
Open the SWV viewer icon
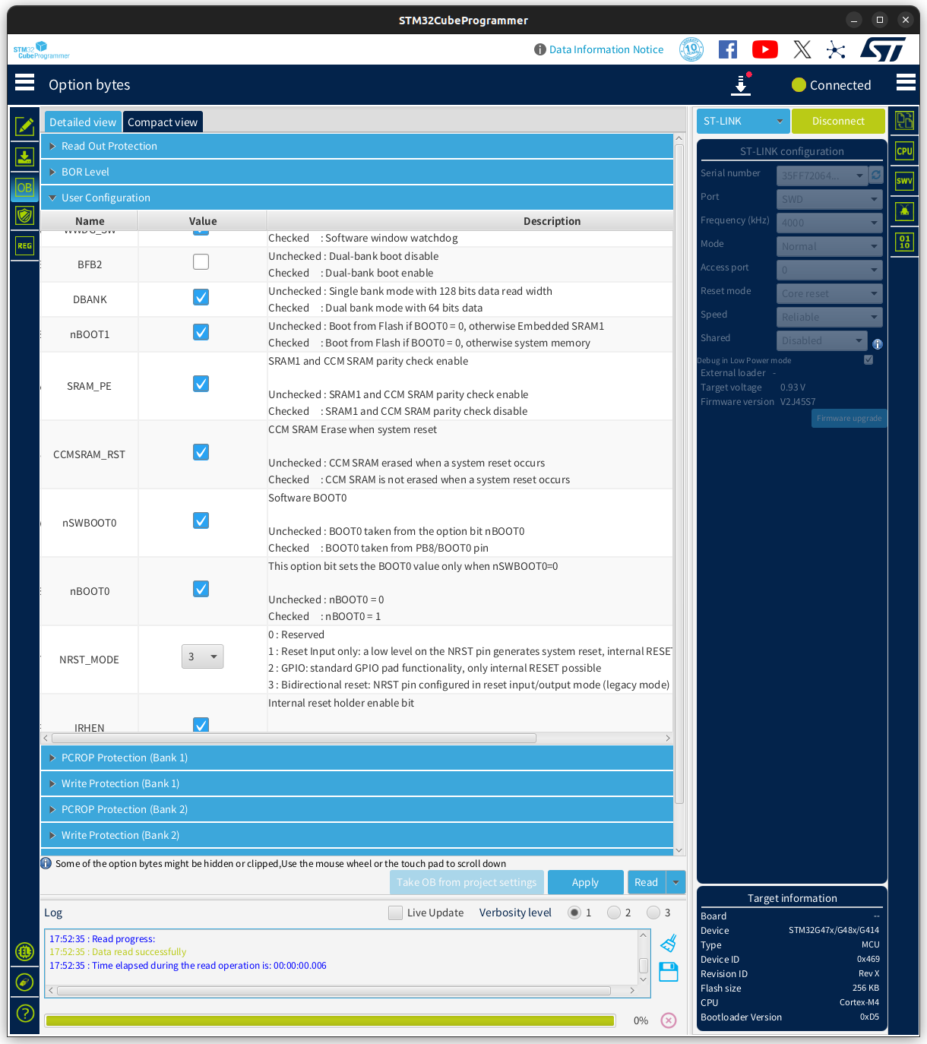tap(904, 181)
